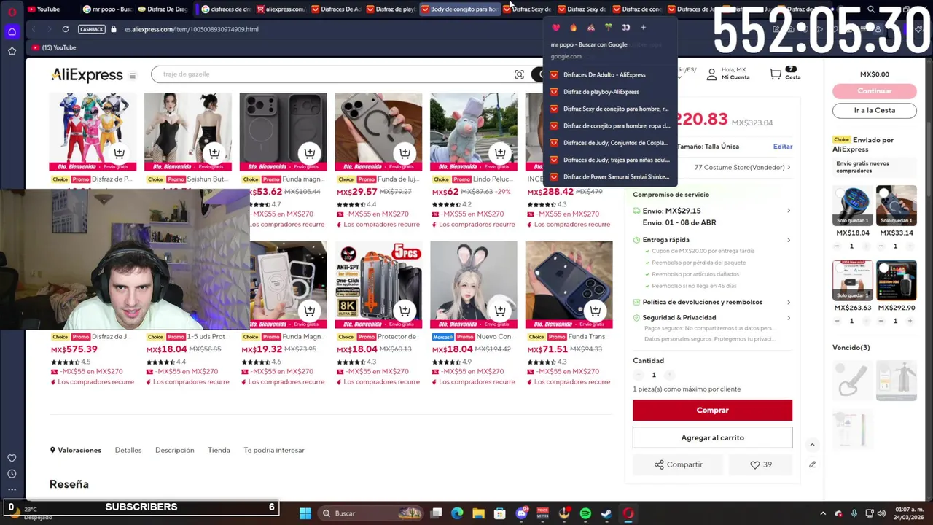Select the Valoraciones section tab
Screen dimensions: 933x525
pyautogui.click(x=75, y=450)
